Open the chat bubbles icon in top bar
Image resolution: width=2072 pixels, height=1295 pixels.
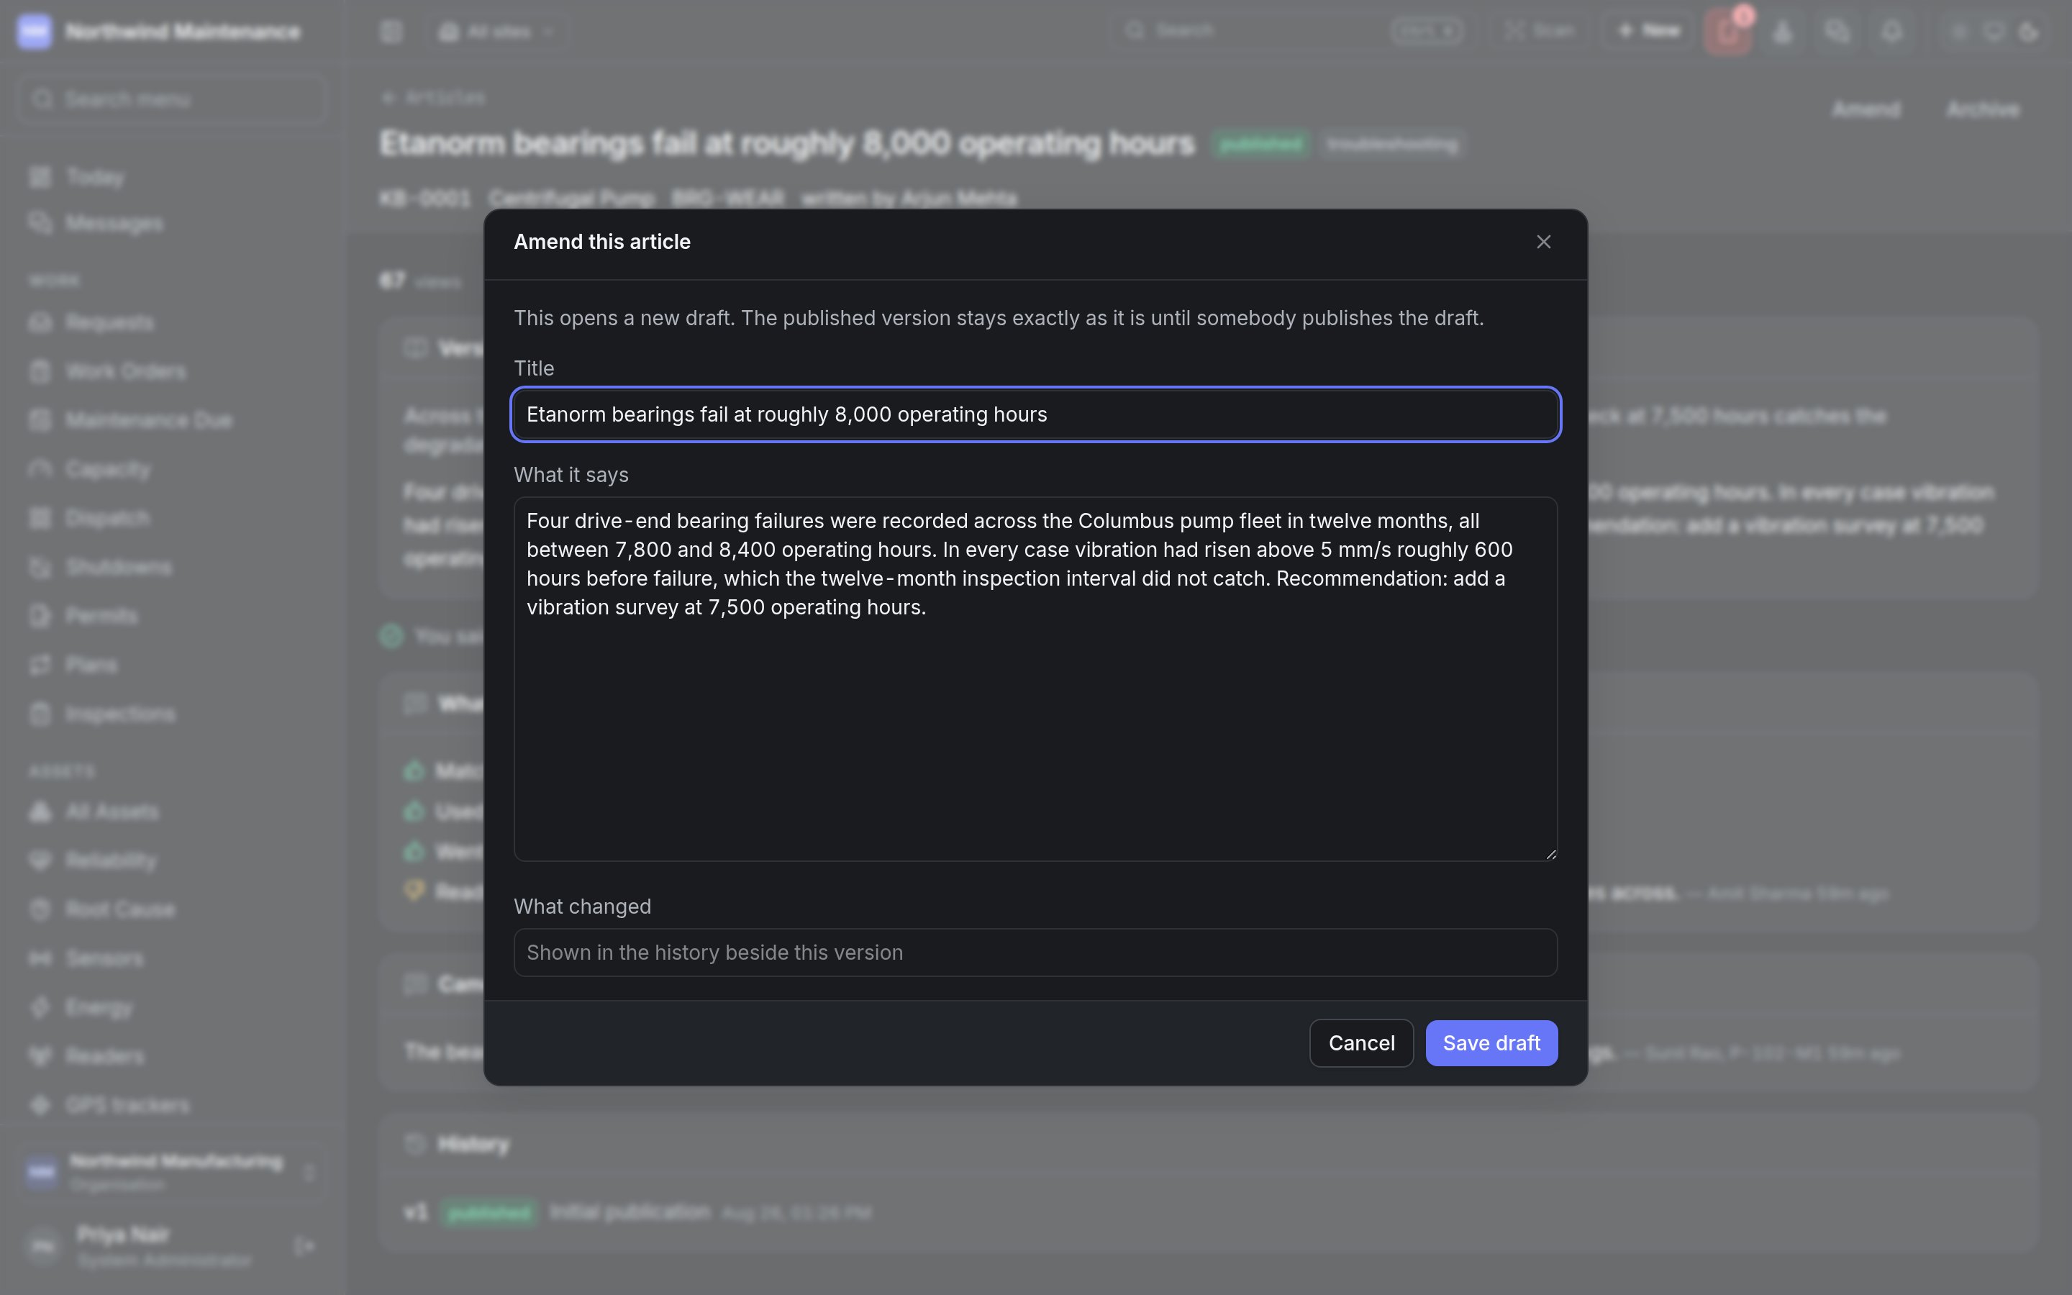1837,32
